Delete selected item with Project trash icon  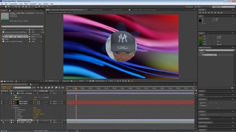[16, 81]
